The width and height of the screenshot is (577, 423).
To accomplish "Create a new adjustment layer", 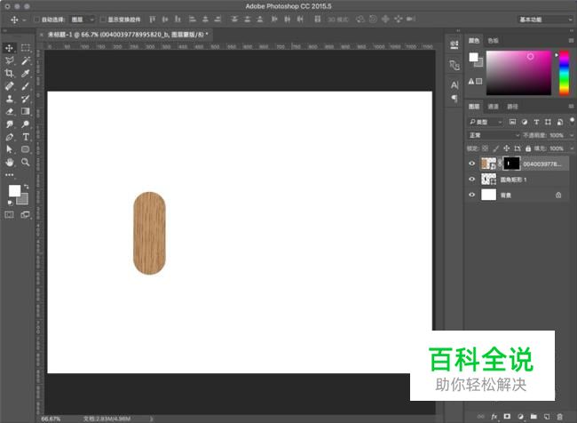I will click(520, 417).
